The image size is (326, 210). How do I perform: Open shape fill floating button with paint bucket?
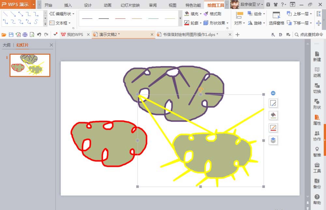[273, 115]
